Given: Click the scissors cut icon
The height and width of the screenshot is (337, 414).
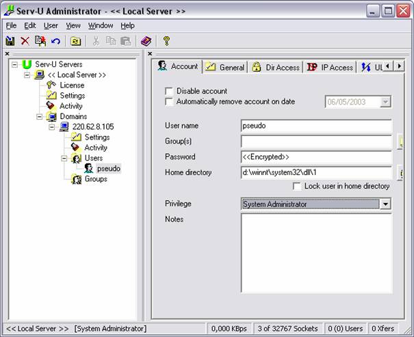Looking at the screenshot, I should click(96, 41).
